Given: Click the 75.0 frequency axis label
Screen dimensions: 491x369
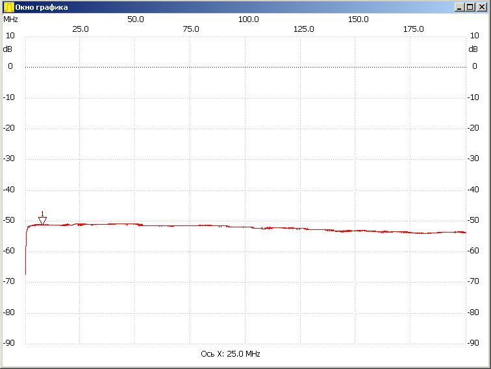Looking at the screenshot, I should pyautogui.click(x=191, y=29).
